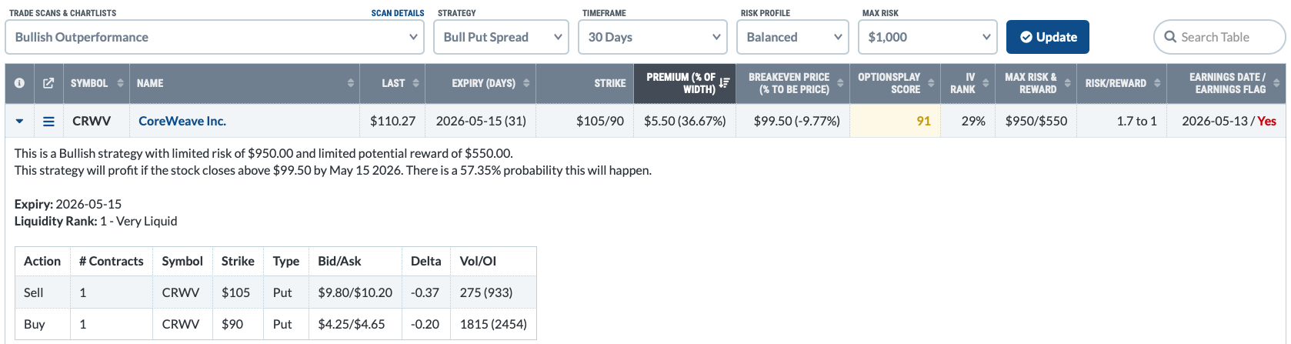This screenshot has height=344, width=1291.
Task: Click the external link icon in header
Action: click(48, 83)
